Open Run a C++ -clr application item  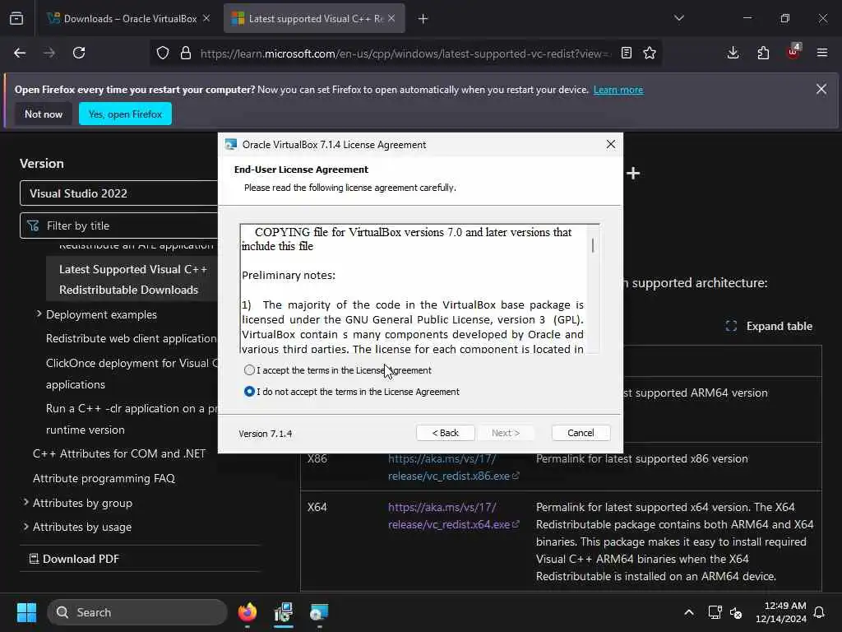click(132, 419)
